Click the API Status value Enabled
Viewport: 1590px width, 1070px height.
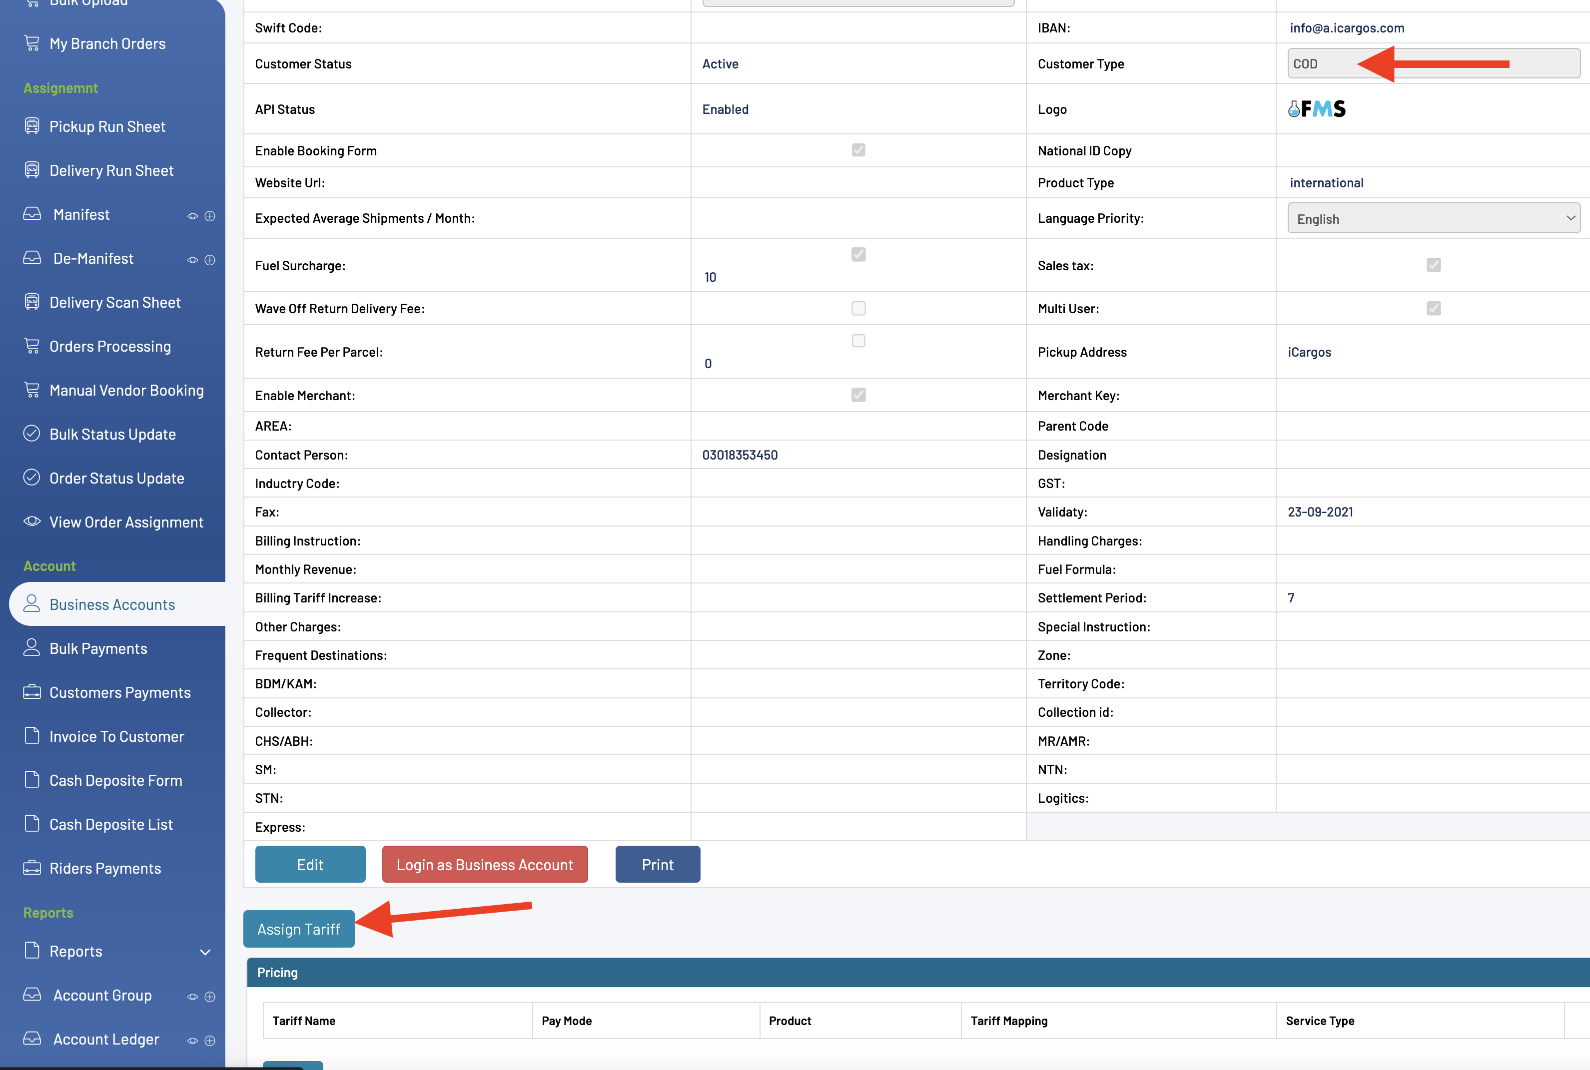(x=725, y=109)
